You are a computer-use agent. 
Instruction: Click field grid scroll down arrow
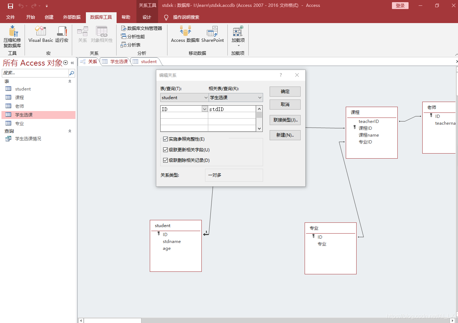click(259, 129)
